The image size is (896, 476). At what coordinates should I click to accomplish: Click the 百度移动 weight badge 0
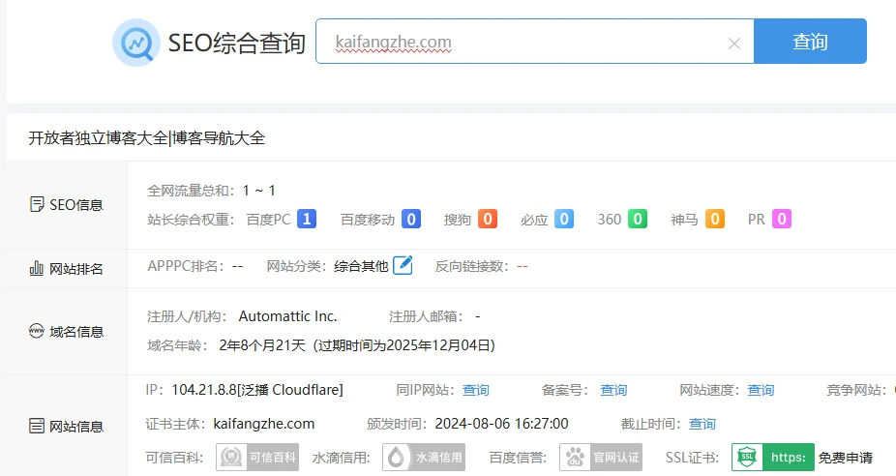(411, 220)
